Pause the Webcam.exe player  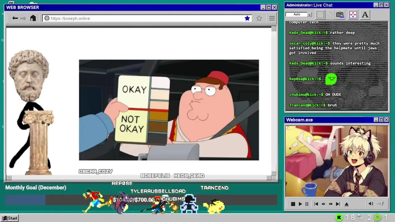point(307,204)
